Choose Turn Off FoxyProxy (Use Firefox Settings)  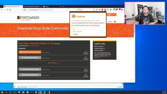click(86, 26)
